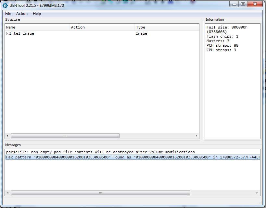This screenshot has width=266, height=208.
Task: Open the File menu
Action: (x=8, y=14)
